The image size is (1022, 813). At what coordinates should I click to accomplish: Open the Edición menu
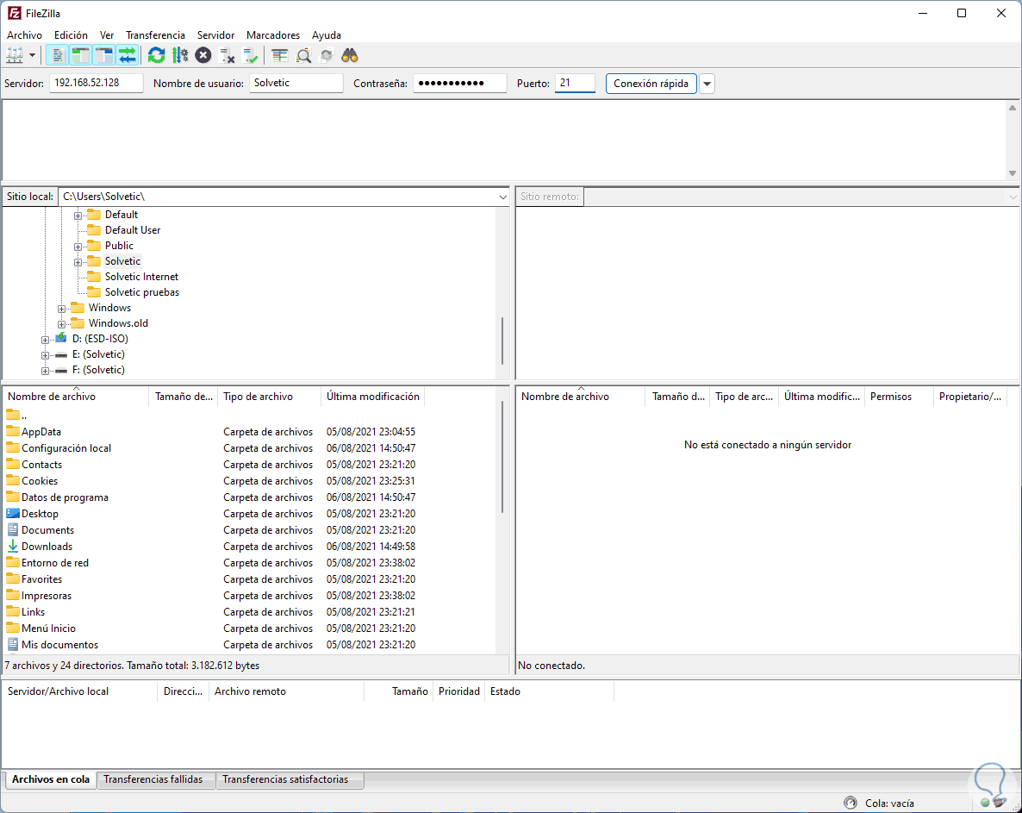click(71, 35)
